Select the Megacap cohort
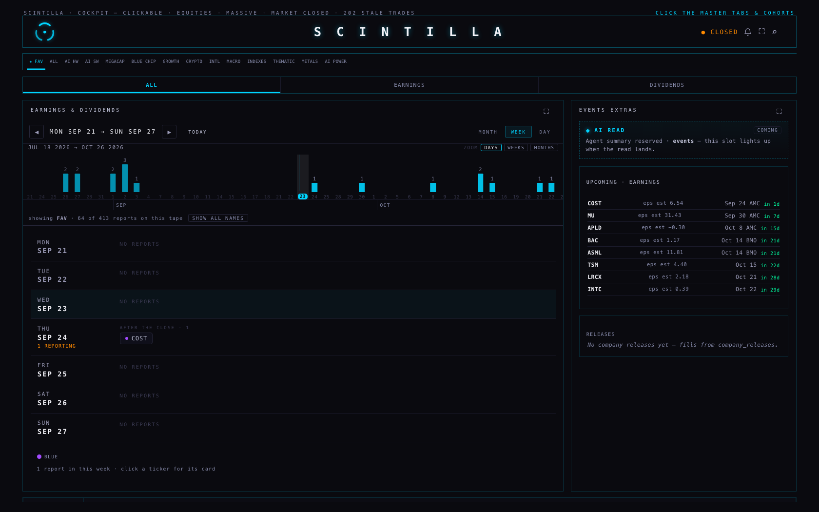This screenshot has width=819, height=512. (115, 61)
